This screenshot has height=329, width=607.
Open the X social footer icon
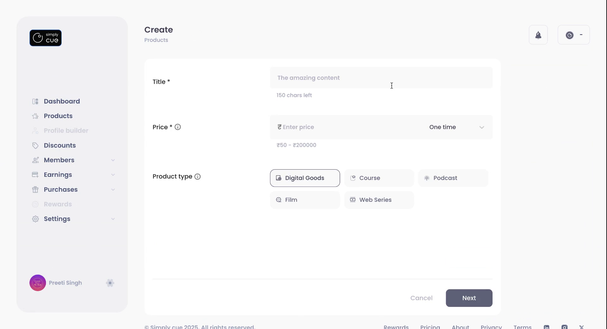[x=581, y=327]
